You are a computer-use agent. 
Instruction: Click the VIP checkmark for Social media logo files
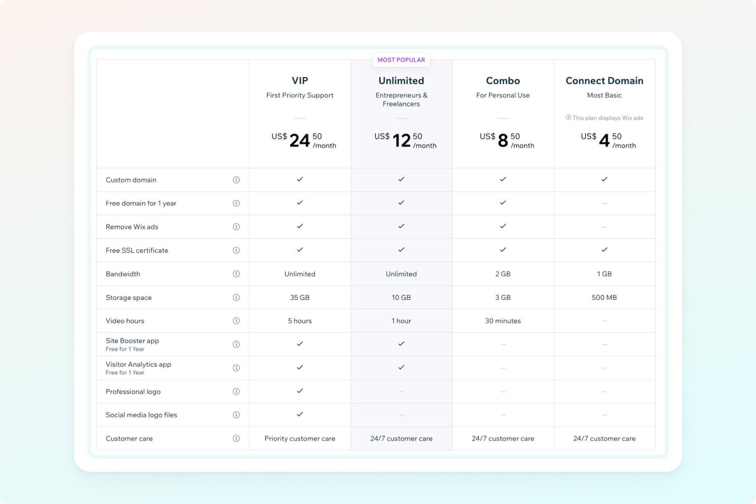pyautogui.click(x=300, y=414)
